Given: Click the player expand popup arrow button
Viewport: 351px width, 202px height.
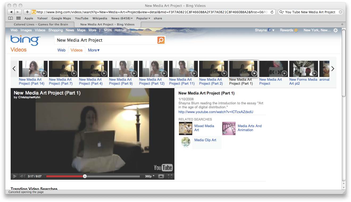Looking at the screenshot, I should (x=161, y=176).
